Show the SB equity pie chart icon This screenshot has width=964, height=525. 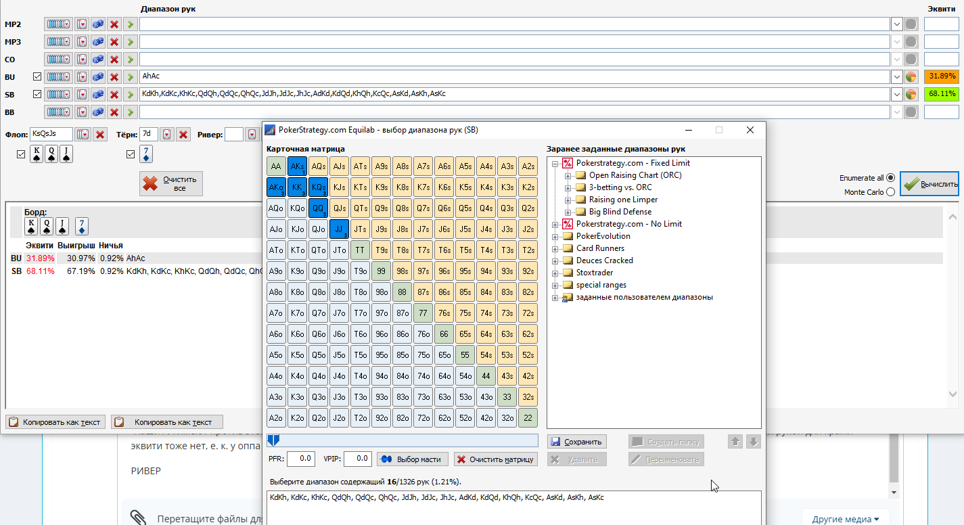(x=911, y=94)
